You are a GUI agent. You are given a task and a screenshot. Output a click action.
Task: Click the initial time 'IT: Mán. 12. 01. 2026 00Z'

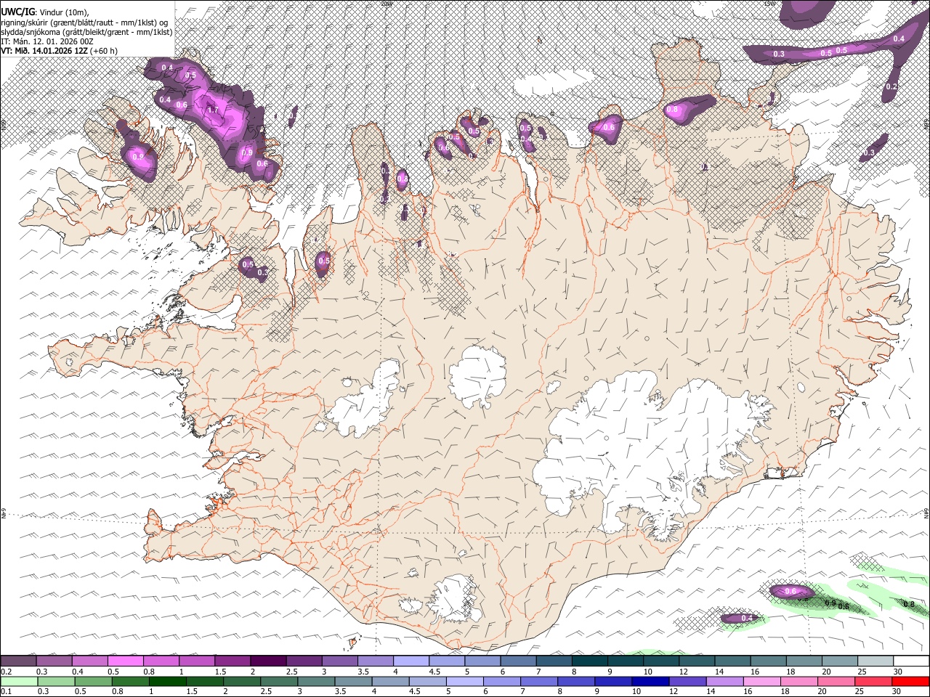[x=47, y=41]
